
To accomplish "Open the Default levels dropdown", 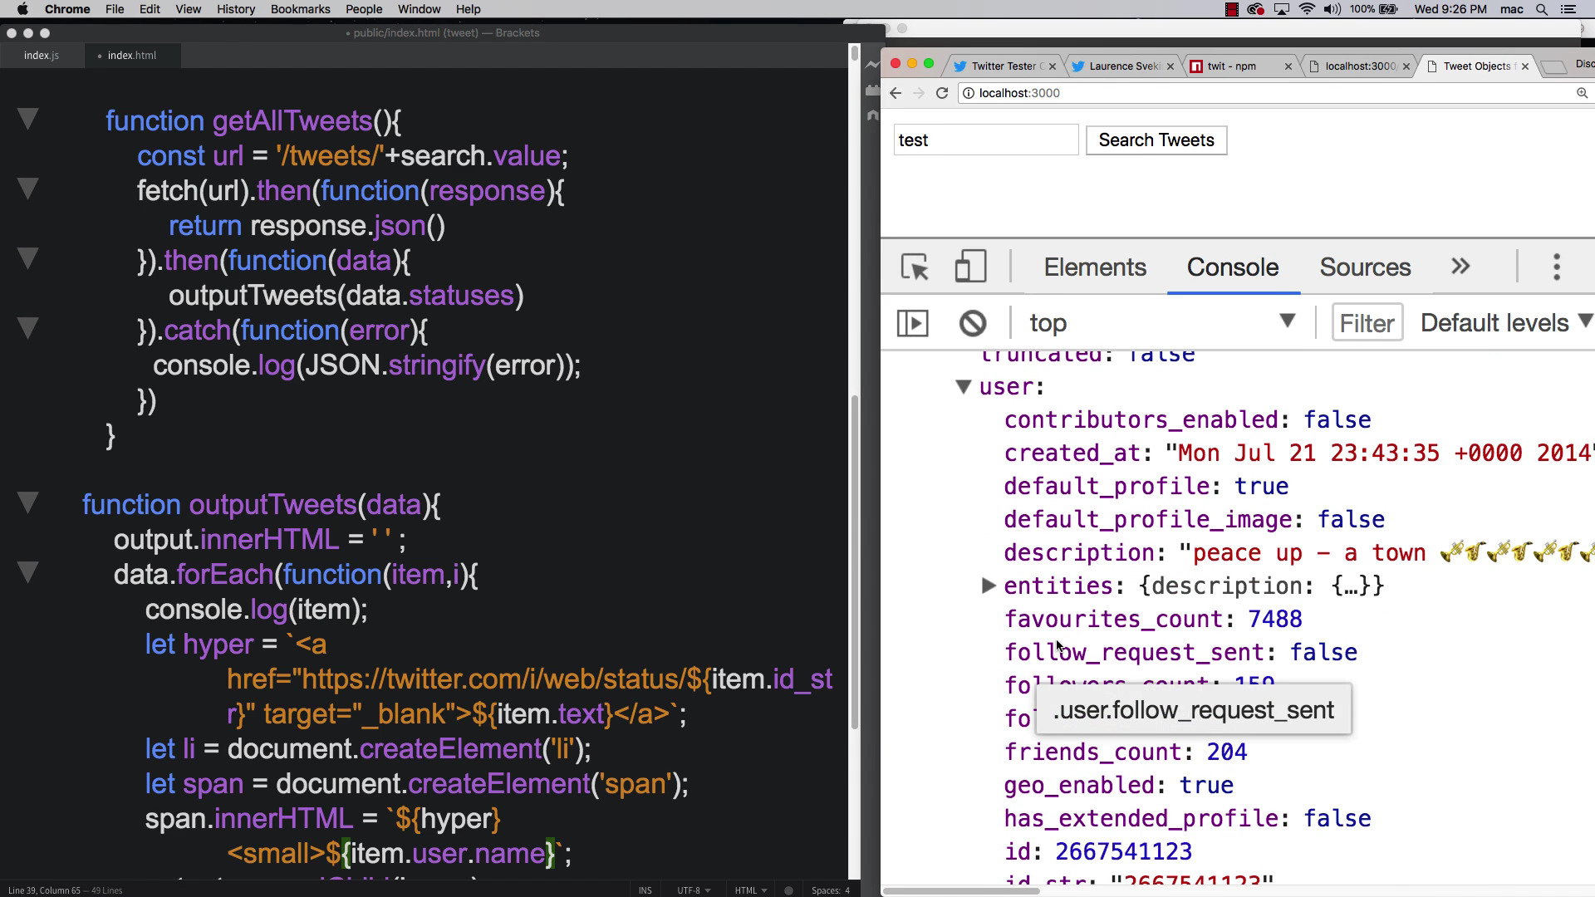I will tap(1505, 322).
